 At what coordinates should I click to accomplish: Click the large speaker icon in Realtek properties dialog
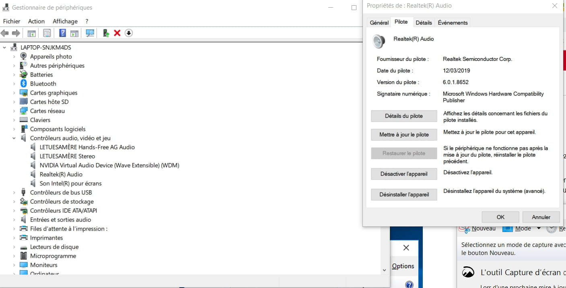(379, 41)
